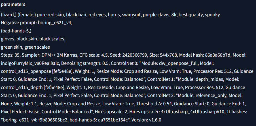Click the "Negative prompt:" label text
This screenshot has height=126, width=256.
coord(19,23)
